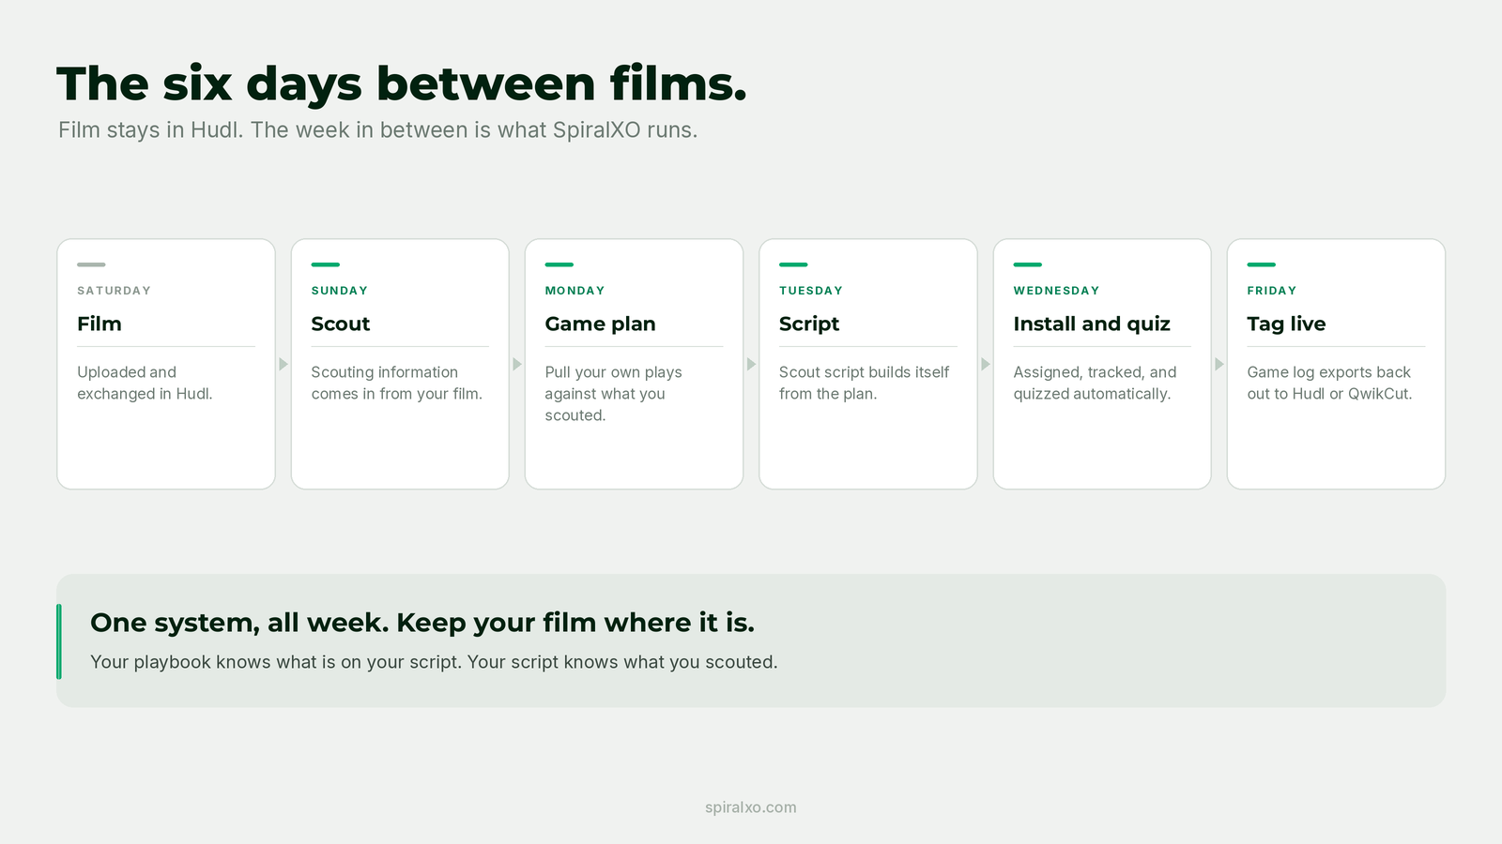This screenshot has width=1502, height=844.
Task: Click the arrow between Film and Scout cards
Action: (x=284, y=364)
